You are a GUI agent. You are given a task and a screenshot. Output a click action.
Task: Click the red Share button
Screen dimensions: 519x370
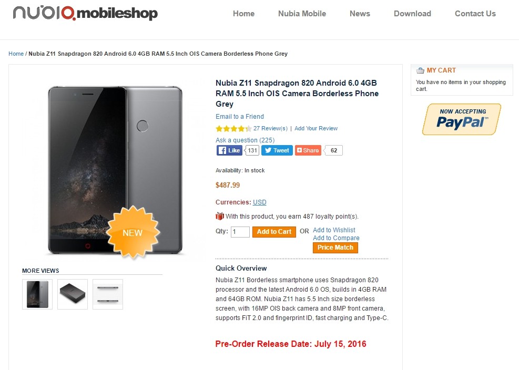point(308,151)
